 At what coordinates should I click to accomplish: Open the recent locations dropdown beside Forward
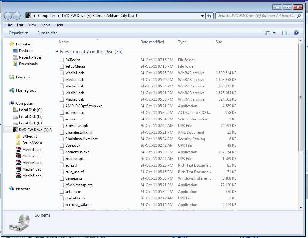click(x=23, y=16)
